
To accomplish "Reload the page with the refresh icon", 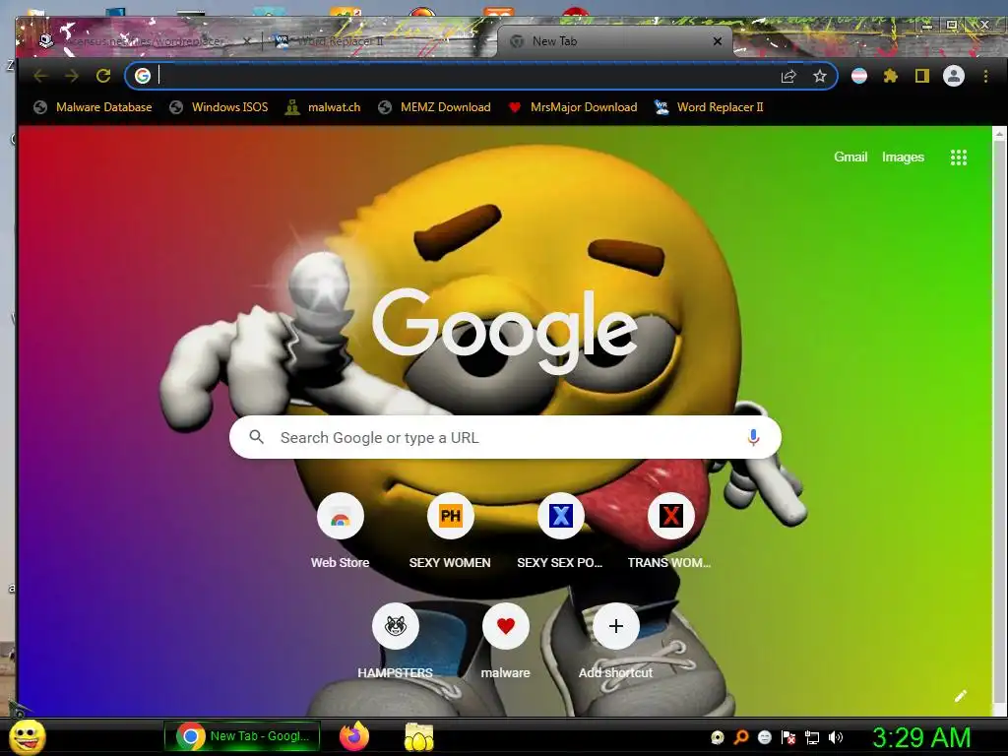I will point(103,76).
